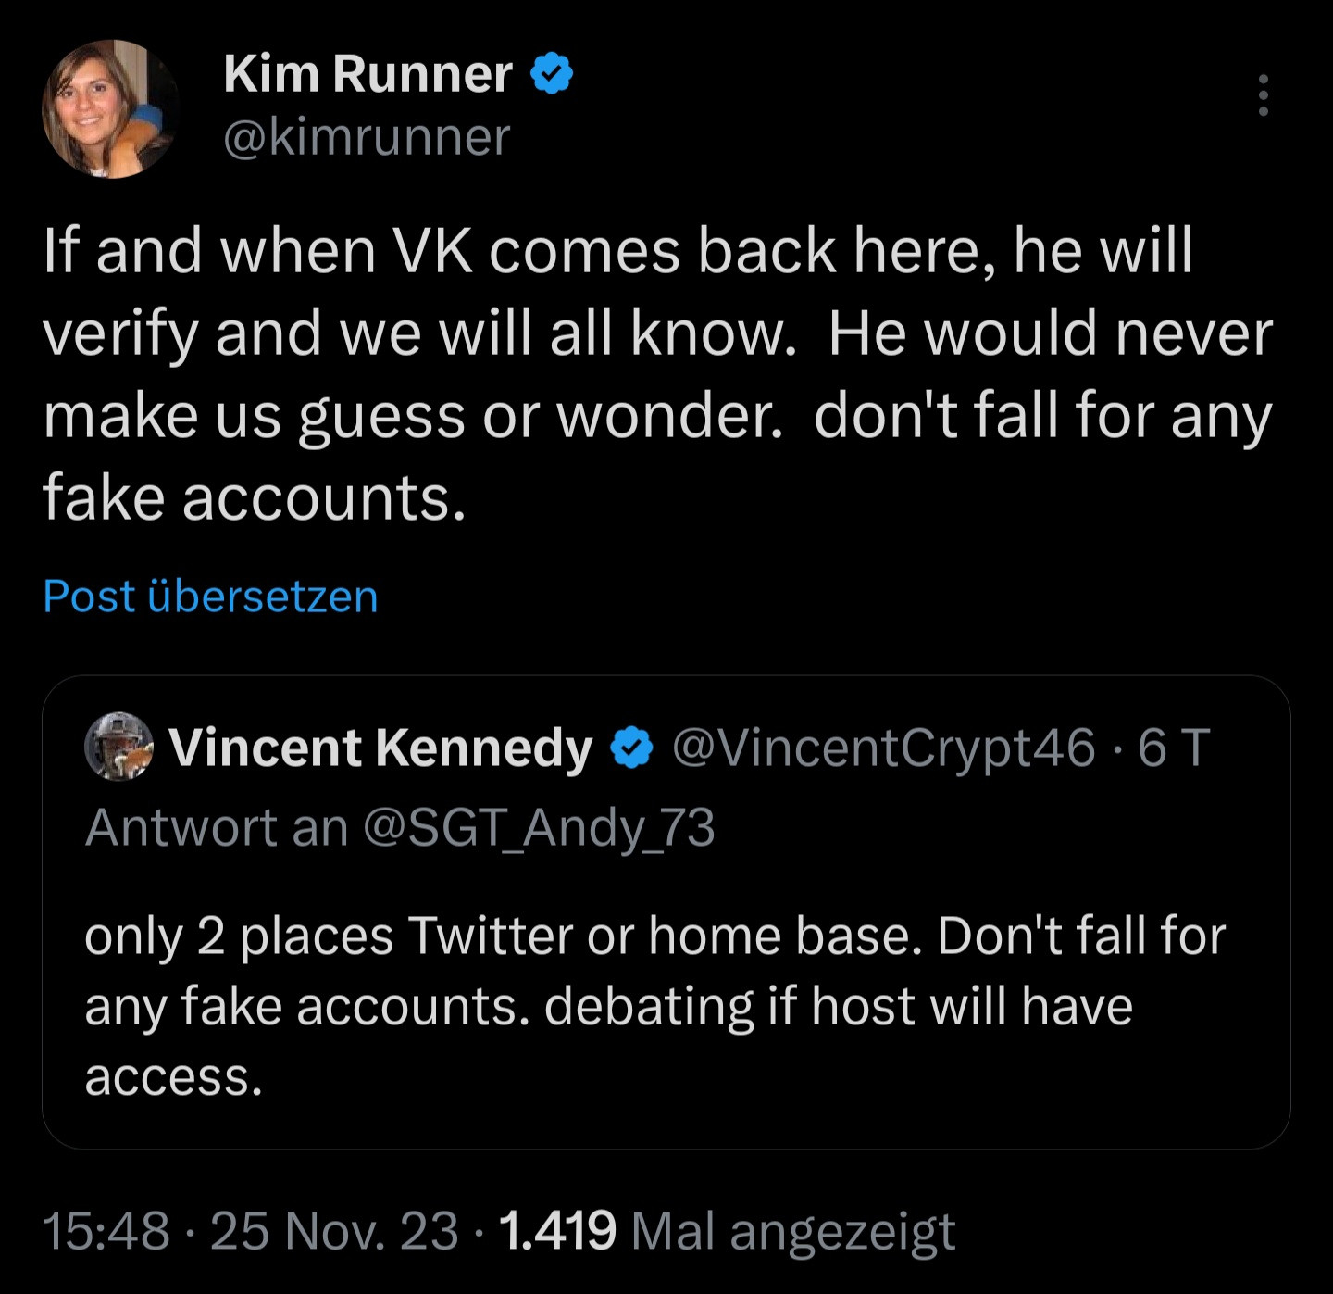This screenshot has height=1294, width=1333.
Task: Open the three-dot more options menu
Action: pos(1263,95)
